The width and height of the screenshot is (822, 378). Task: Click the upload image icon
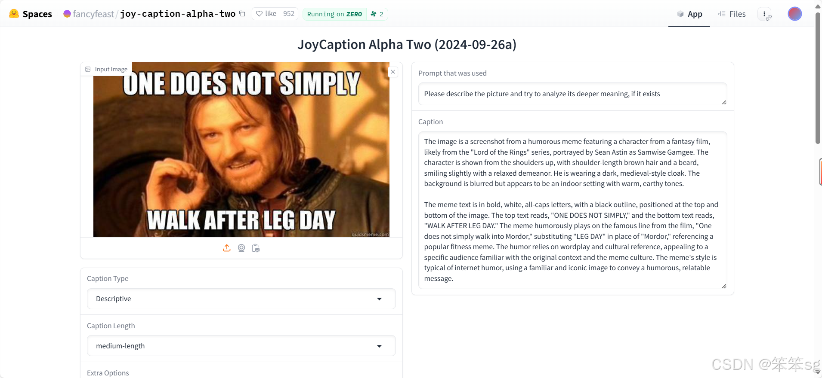click(x=227, y=248)
